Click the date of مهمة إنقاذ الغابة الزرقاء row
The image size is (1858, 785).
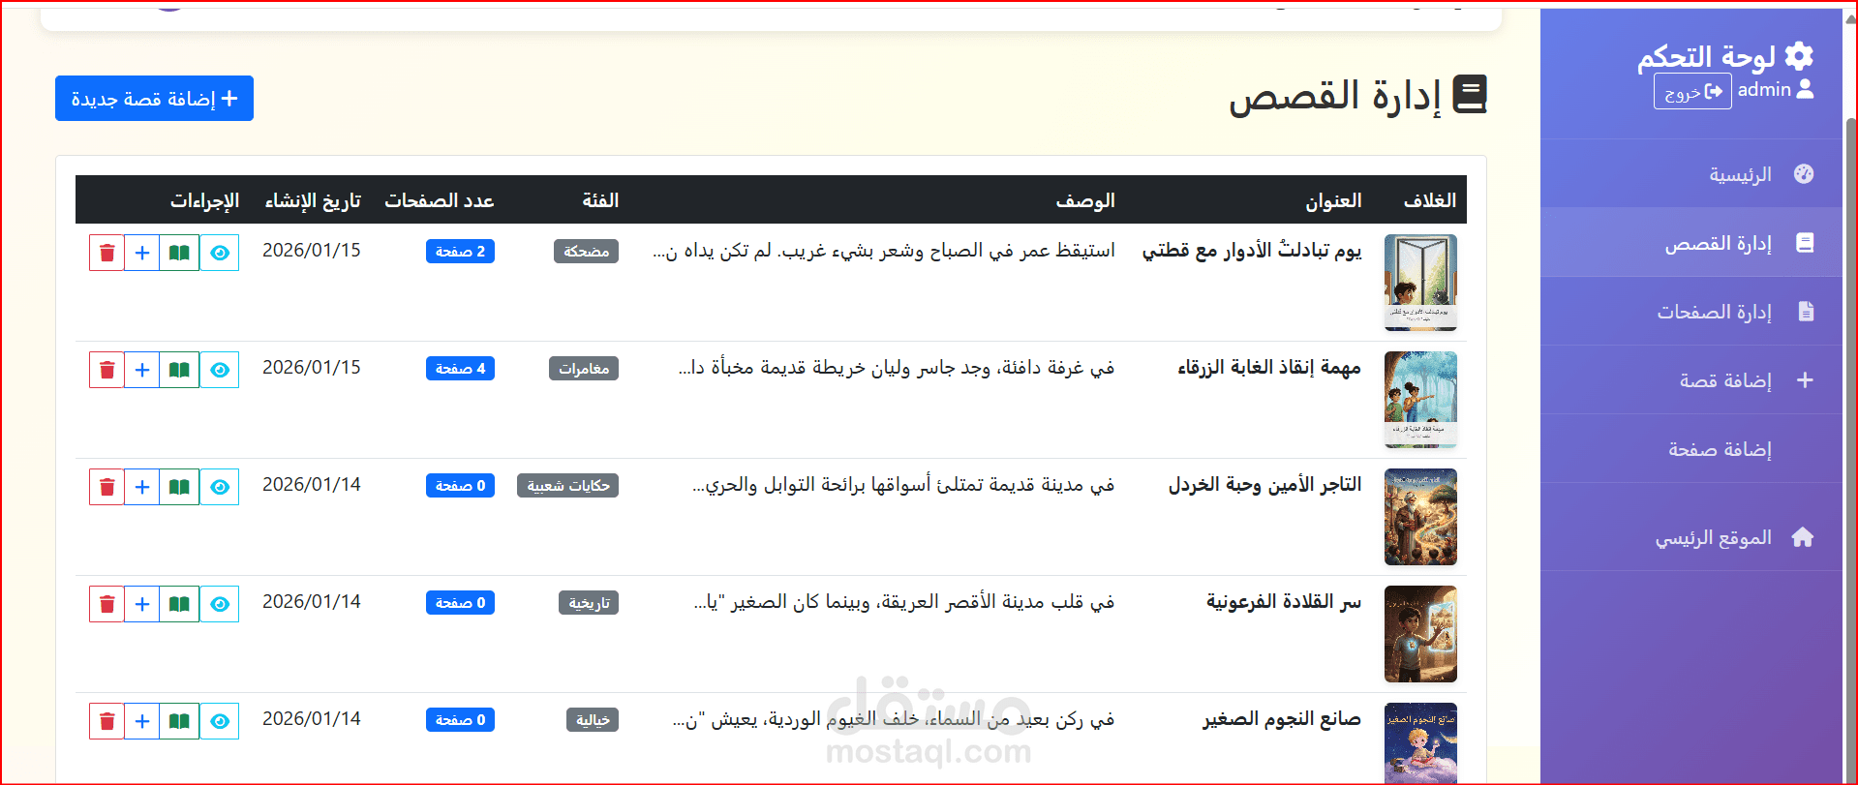(x=312, y=368)
